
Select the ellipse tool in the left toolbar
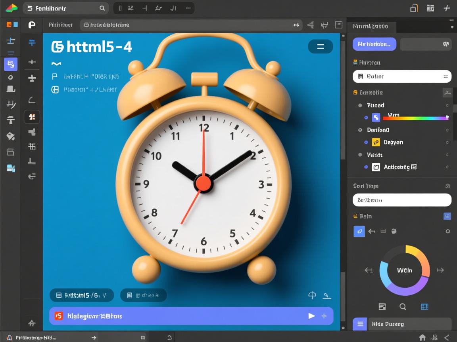(x=10, y=77)
